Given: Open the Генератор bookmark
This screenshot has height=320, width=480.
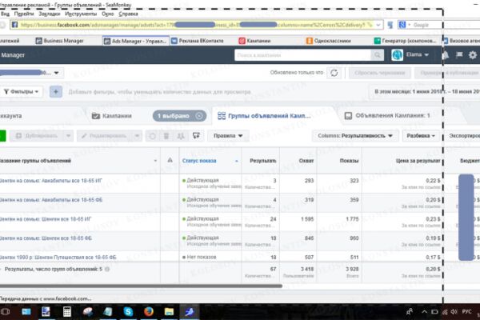Looking at the screenshot, I should point(406,41).
